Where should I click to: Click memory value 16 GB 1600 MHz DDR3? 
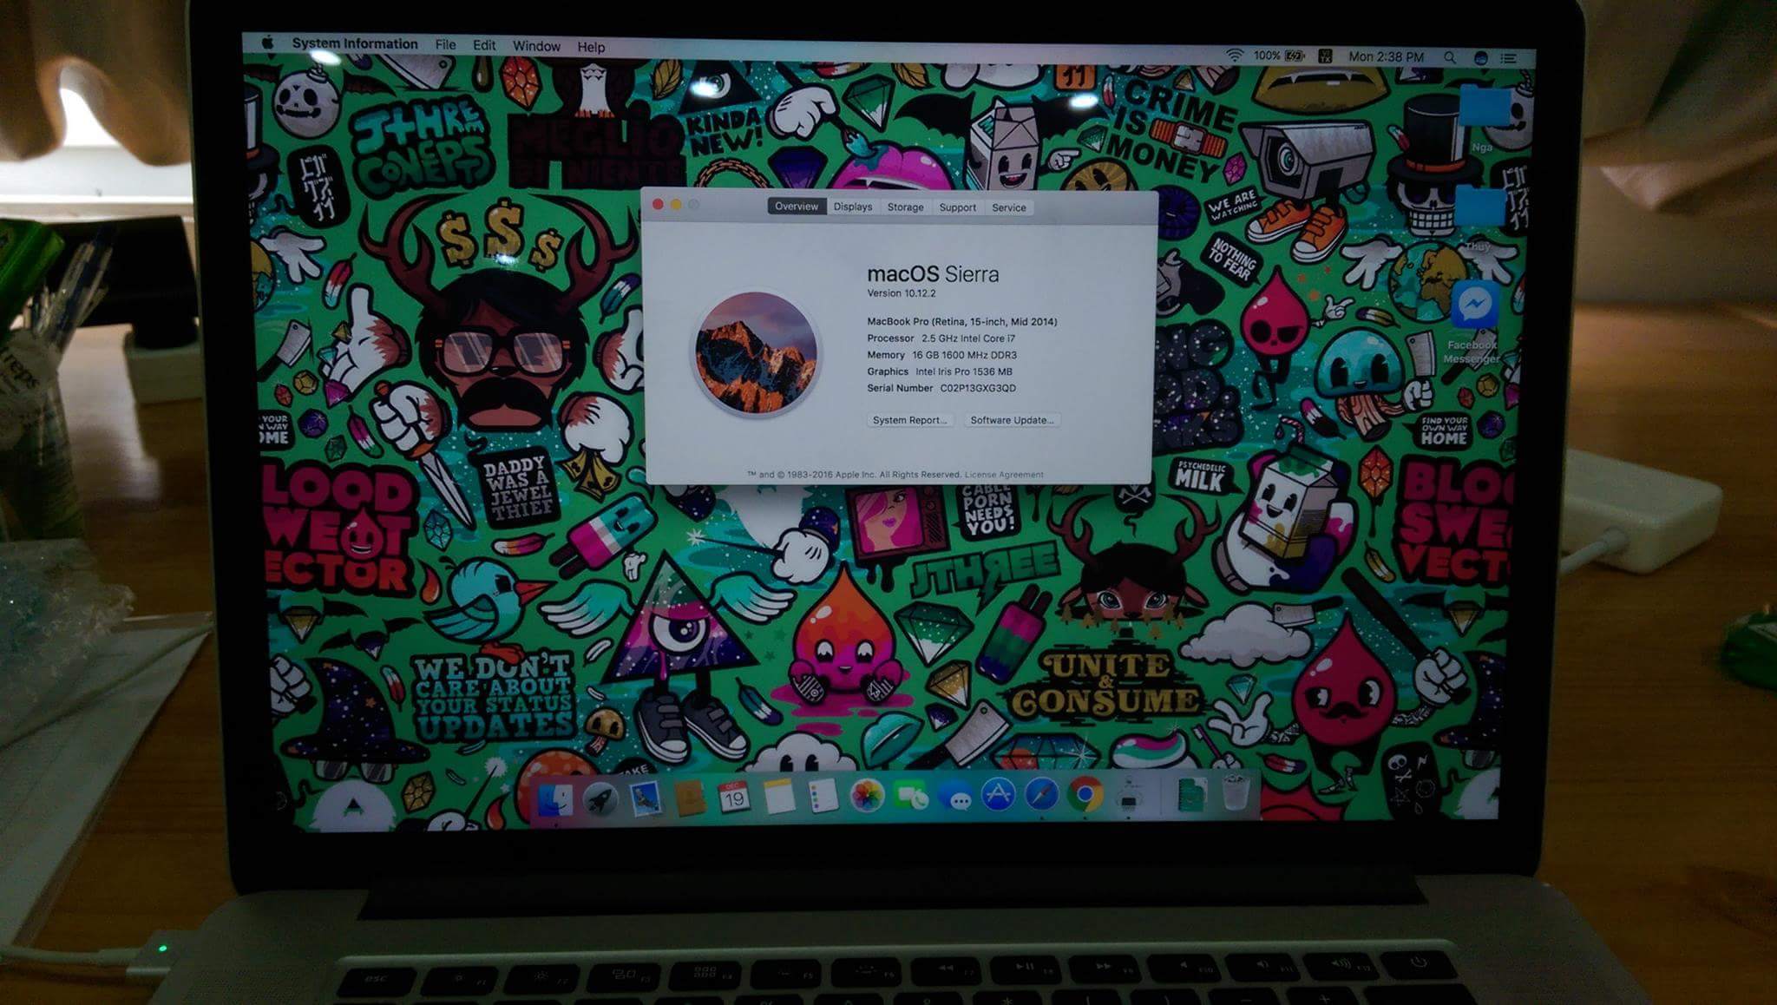click(x=964, y=355)
